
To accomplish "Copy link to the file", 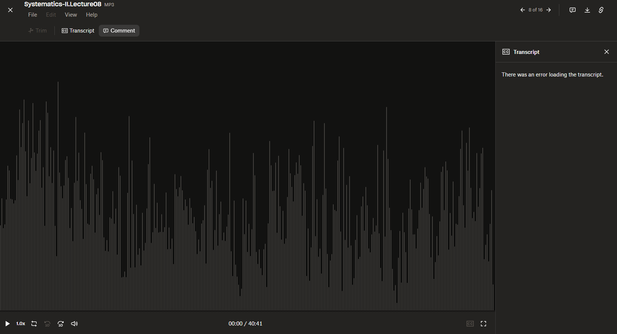I will click(601, 10).
